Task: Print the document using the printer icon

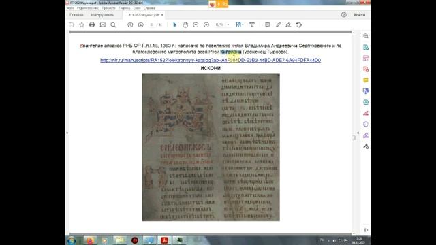Action: (x=92, y=25)
